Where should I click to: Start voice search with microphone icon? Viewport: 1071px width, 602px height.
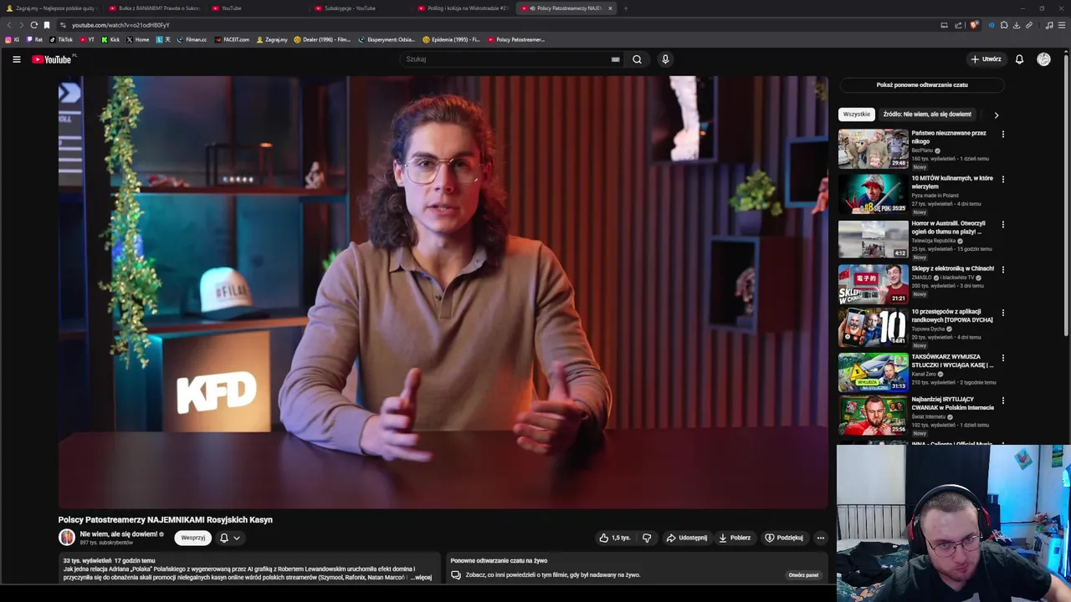coord(665,59)
